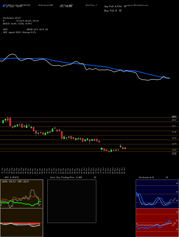Click the 32.21 value on Stochastics chart
Screen dimensions: 179x237
point(174,200)
